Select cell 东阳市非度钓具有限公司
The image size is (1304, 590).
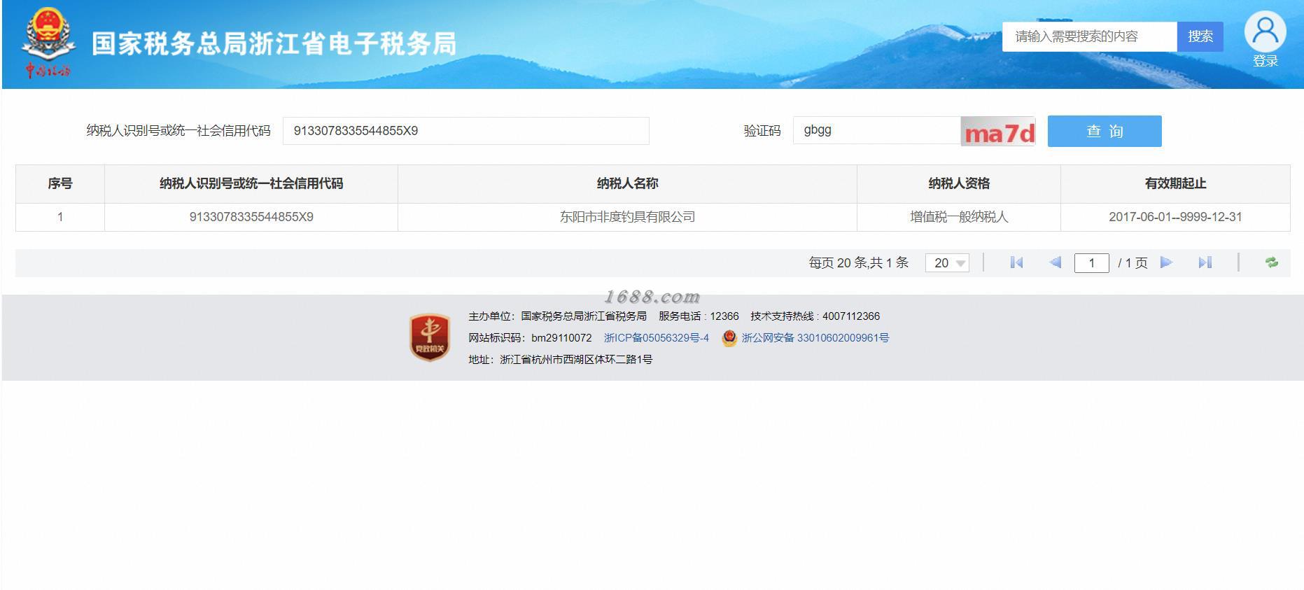627,217
